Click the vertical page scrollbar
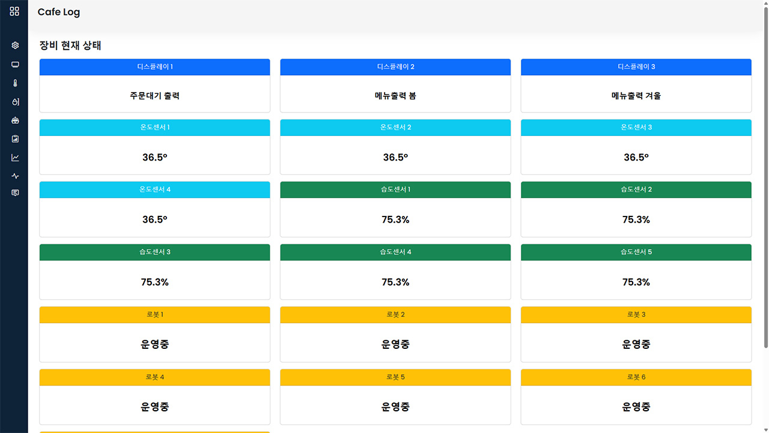Screen dimensions: 769x433 (x=765, y=180)
